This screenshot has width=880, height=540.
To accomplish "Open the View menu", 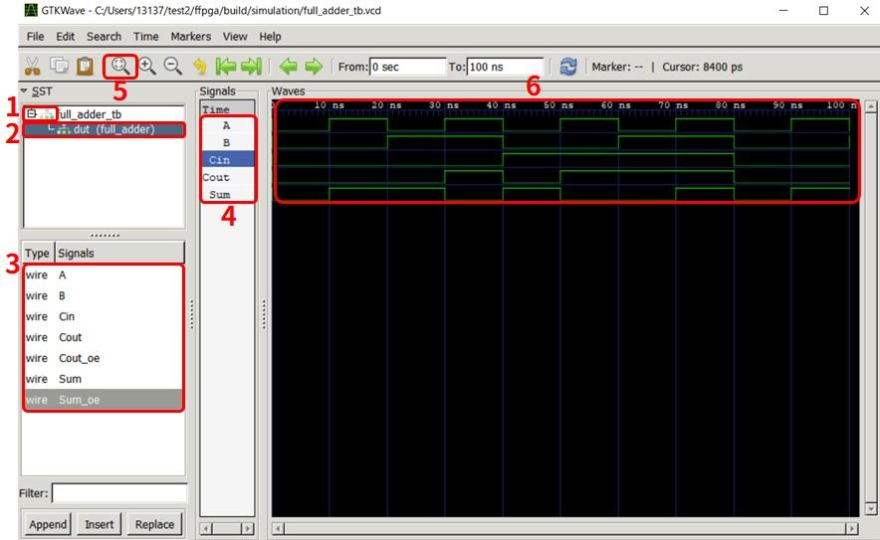I will point(235,37).
